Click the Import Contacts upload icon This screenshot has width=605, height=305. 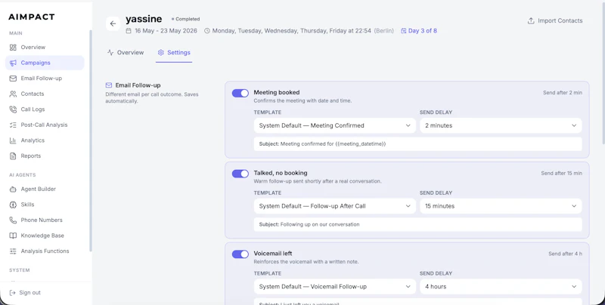point(531,21)
